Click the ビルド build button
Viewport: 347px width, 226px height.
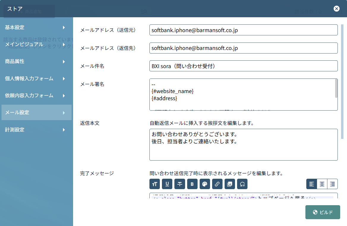point(323,212)
